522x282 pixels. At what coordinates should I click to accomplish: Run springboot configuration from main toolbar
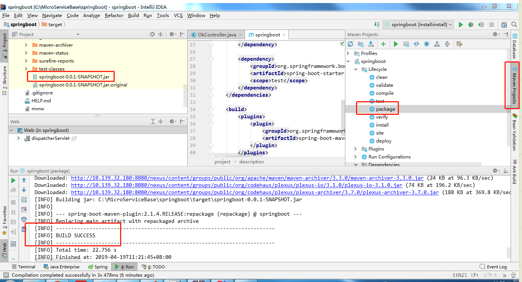[x=461, y=24]
